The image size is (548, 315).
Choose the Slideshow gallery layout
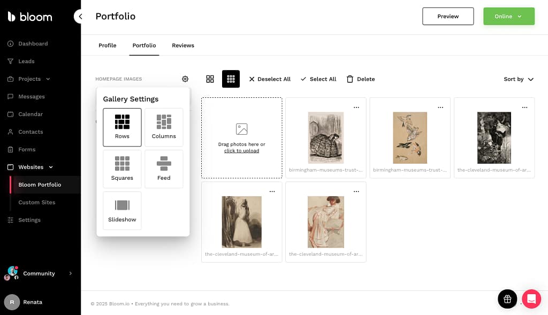click(x=122, y=211)
